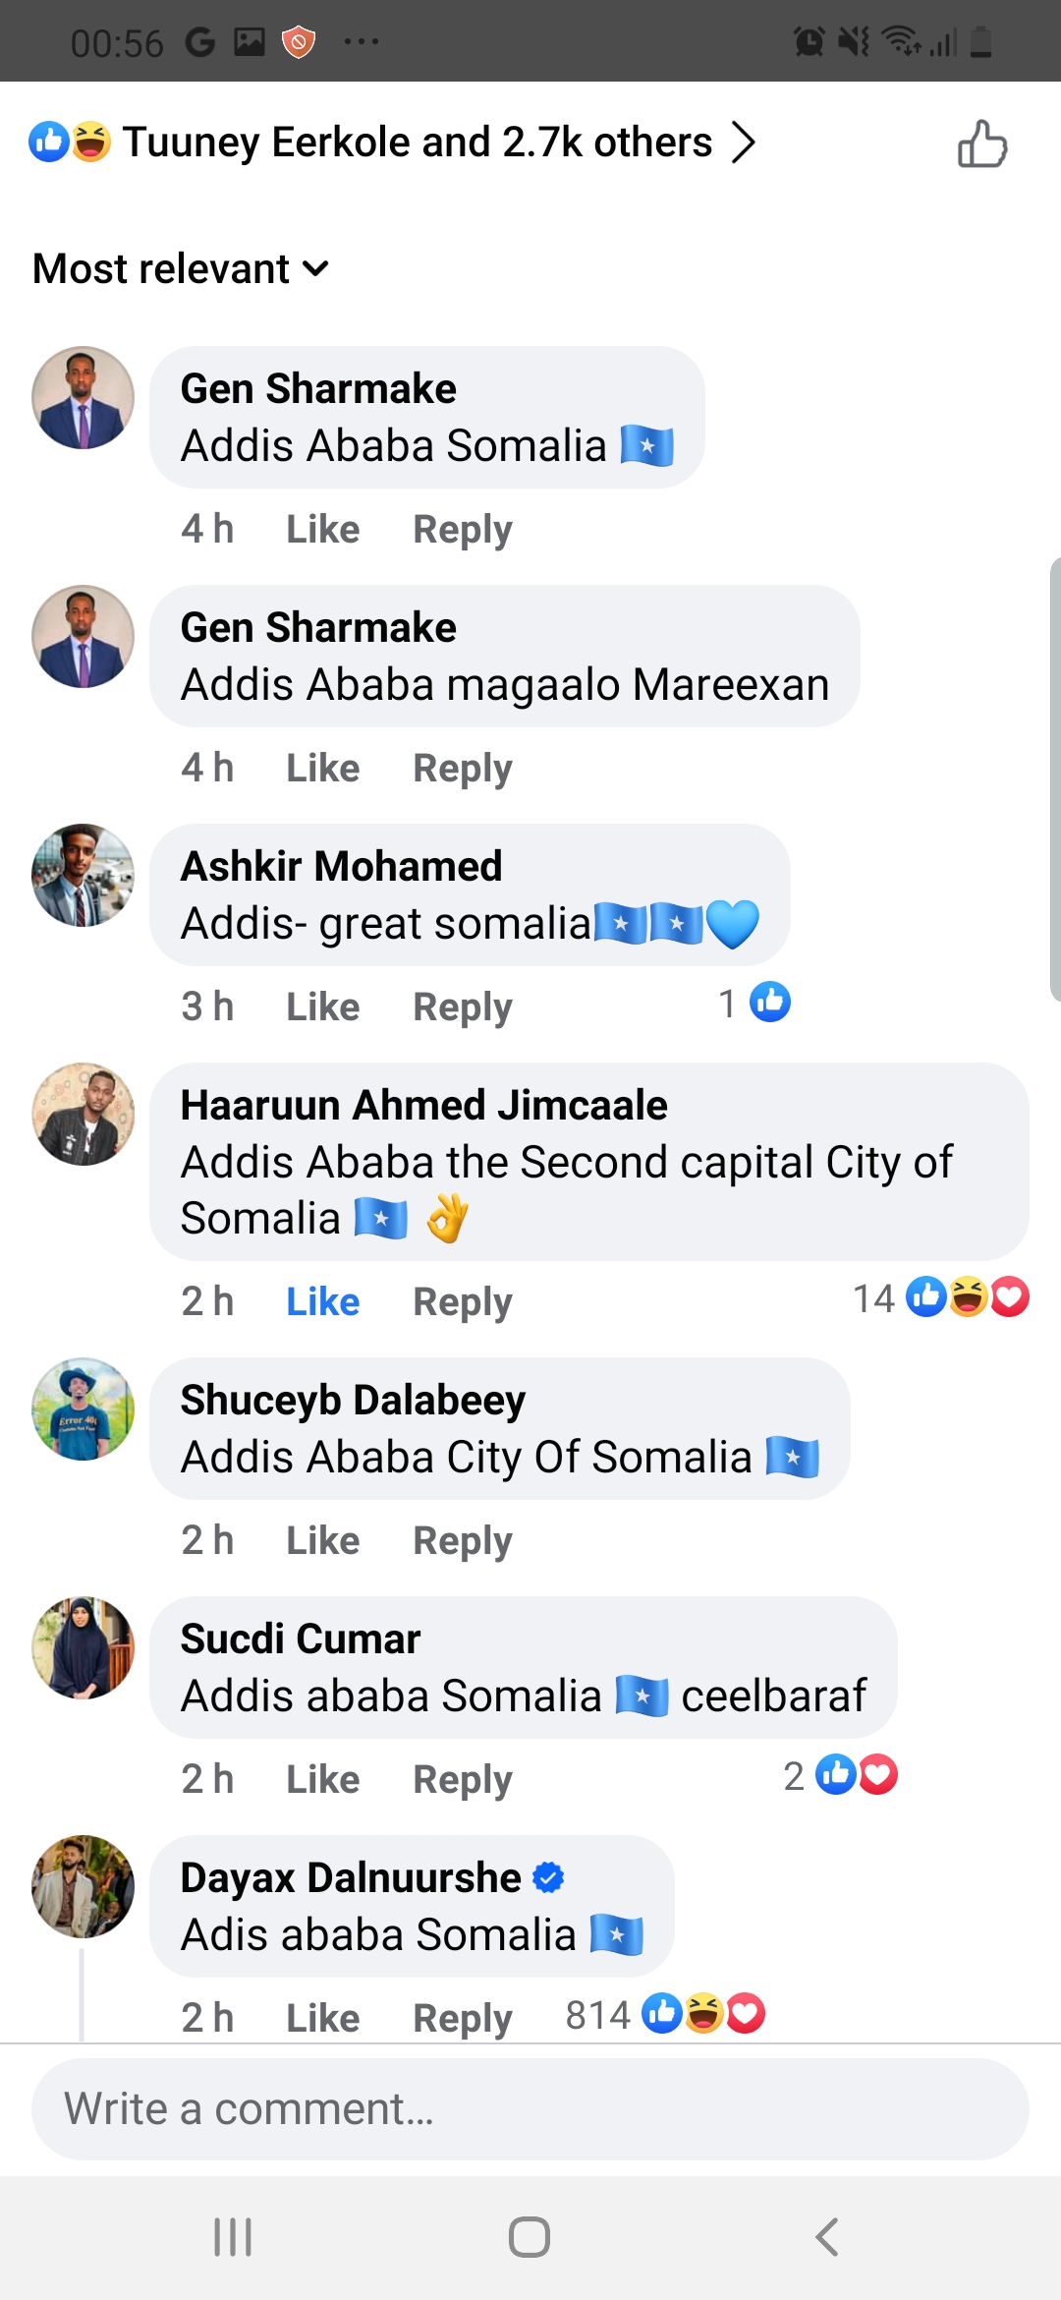Tap the Write a comment field
The image size is (1061, 2300).
pyautogui.click(x=530, y=2109)
